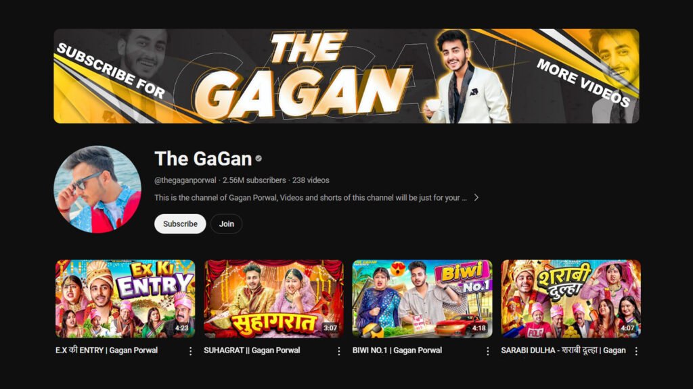Click the Join membership button
This screenshot has height=389, width=693.
pos(226,224)
